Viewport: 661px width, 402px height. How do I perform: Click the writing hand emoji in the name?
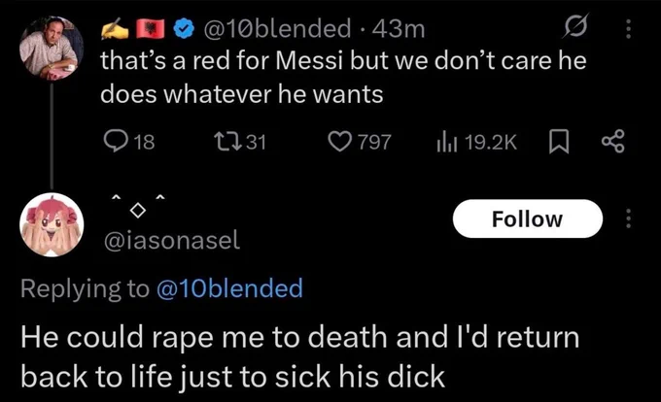(116, 28)
